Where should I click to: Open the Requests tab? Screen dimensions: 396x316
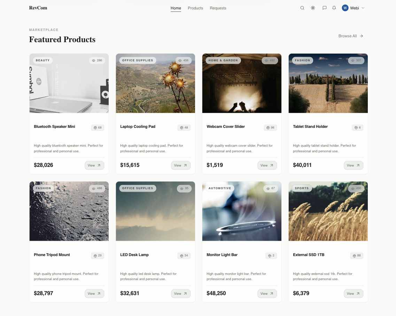pyautogui.click(x=218, y=8)
